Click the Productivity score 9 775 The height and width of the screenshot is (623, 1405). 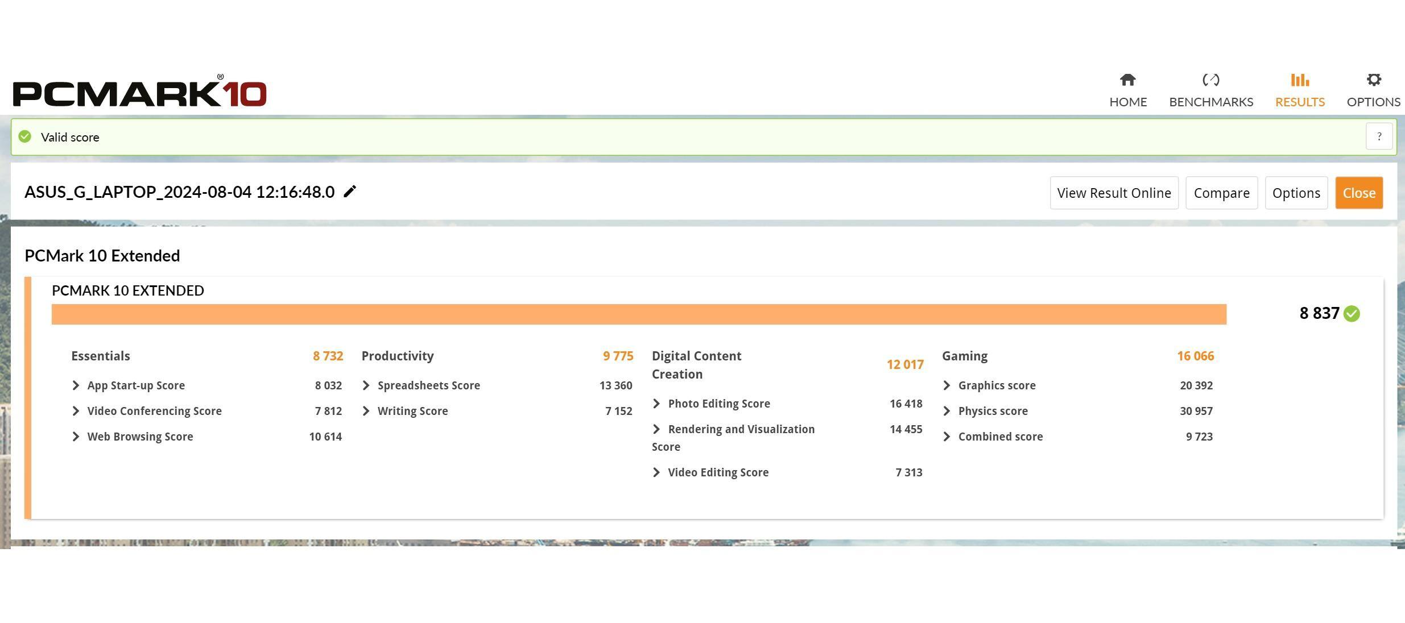[x=618, y=356]
